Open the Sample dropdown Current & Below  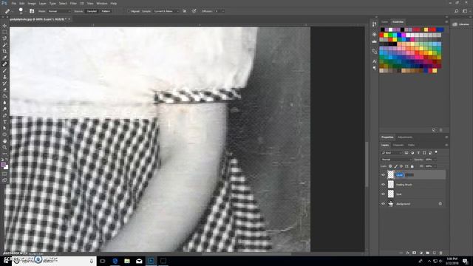tap(166, 11)
